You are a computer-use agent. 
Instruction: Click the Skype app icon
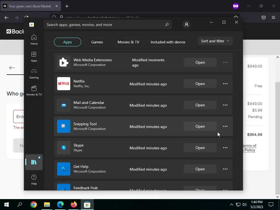tap(64, 148)
